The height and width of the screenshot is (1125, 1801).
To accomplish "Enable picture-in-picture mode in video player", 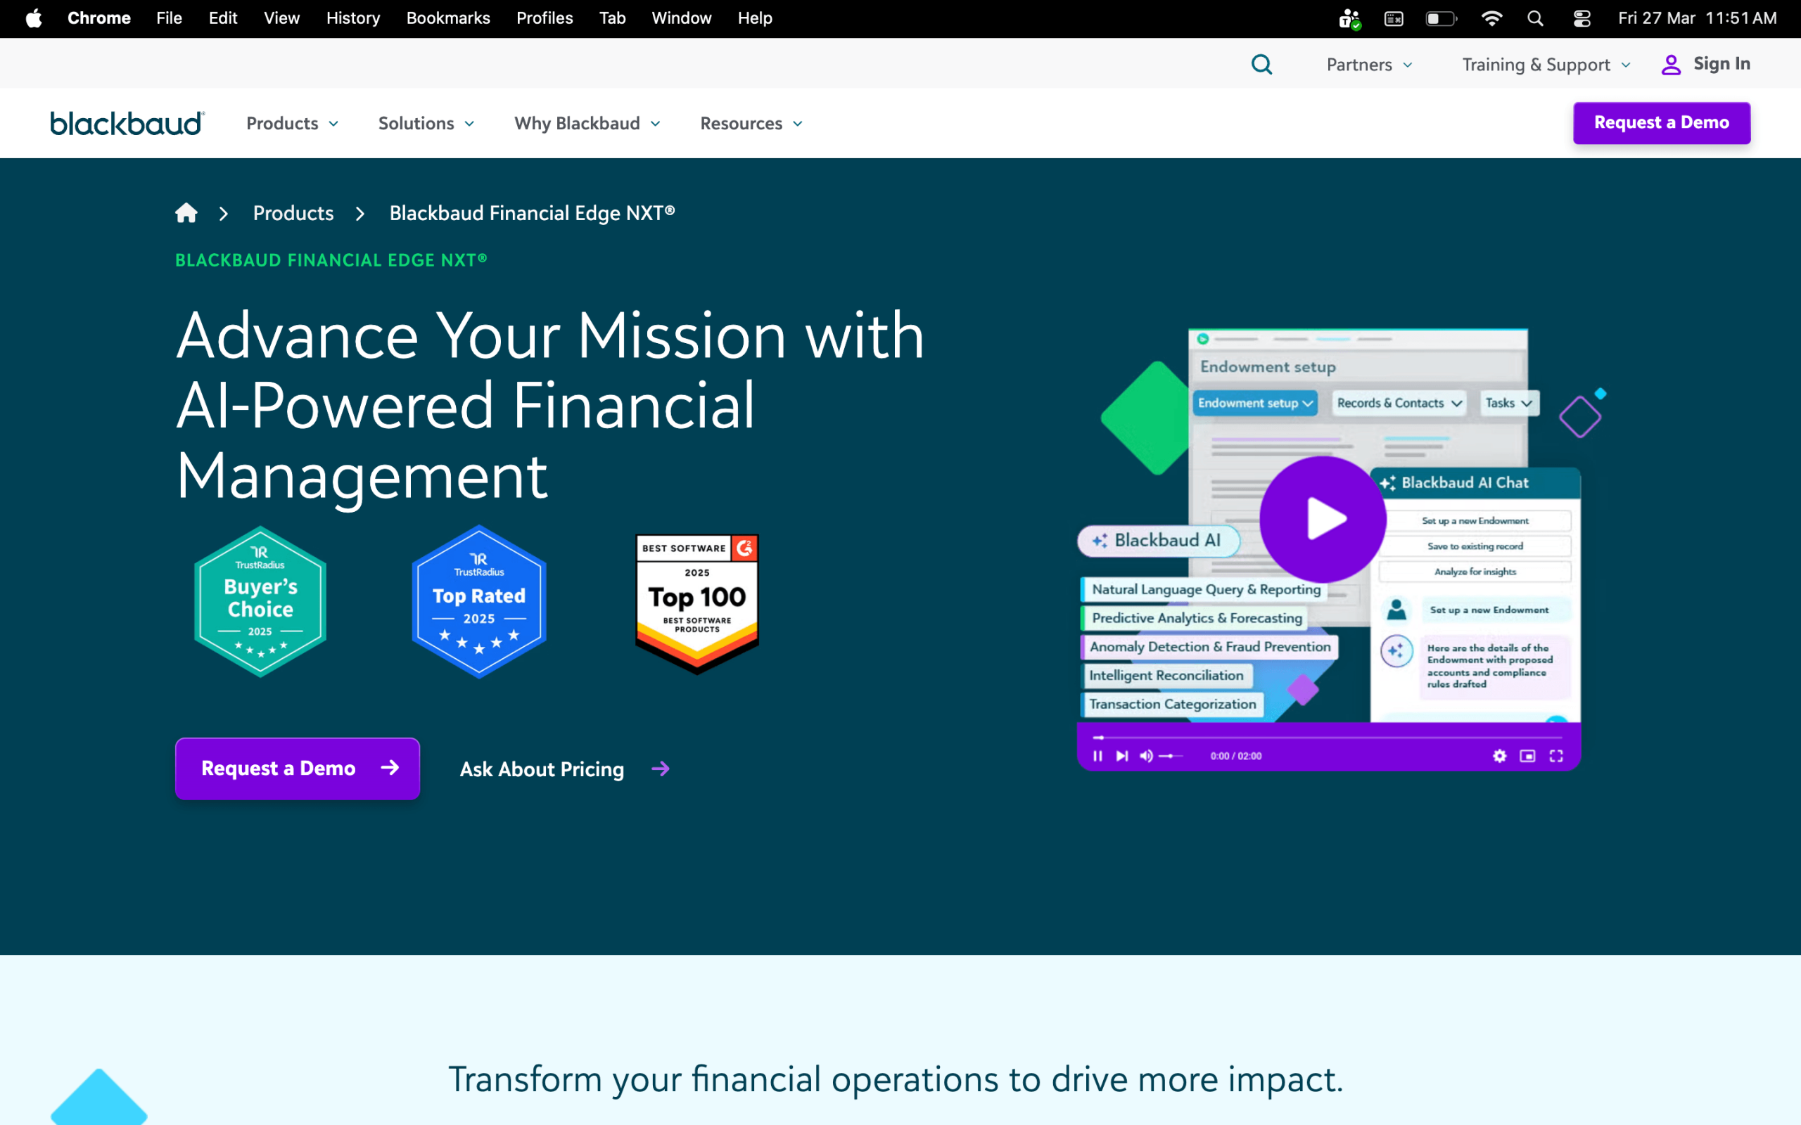I will (x=1527, y=756).
